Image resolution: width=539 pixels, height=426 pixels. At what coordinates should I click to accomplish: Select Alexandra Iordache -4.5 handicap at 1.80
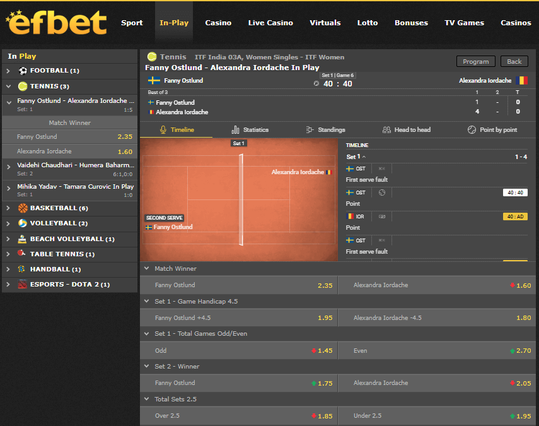(437, 318)
